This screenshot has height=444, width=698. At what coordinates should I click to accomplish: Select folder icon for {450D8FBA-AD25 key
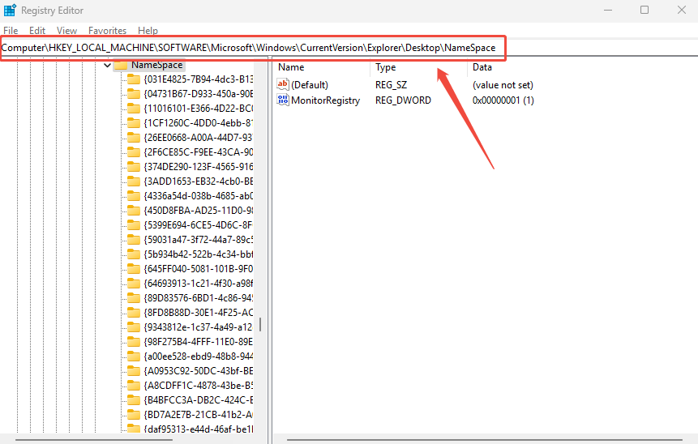[x=134, y=211]
